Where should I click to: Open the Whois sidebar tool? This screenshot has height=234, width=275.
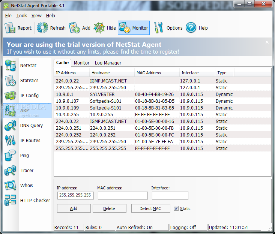click(x=27, y=186)
